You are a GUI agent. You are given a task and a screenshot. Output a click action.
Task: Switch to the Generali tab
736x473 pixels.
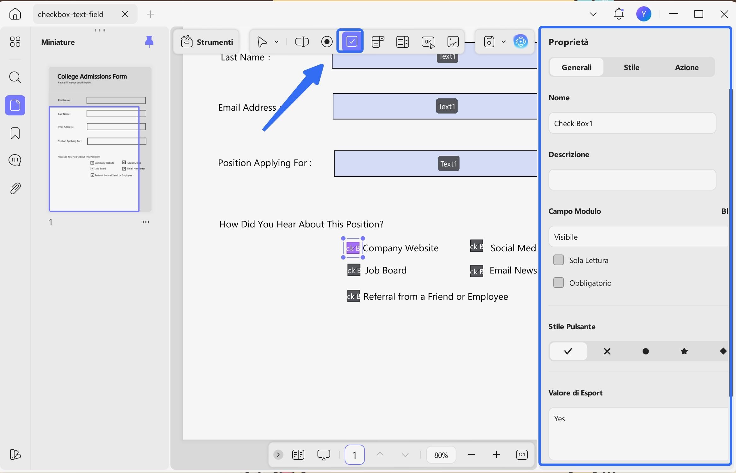click(x=577, y=67)
